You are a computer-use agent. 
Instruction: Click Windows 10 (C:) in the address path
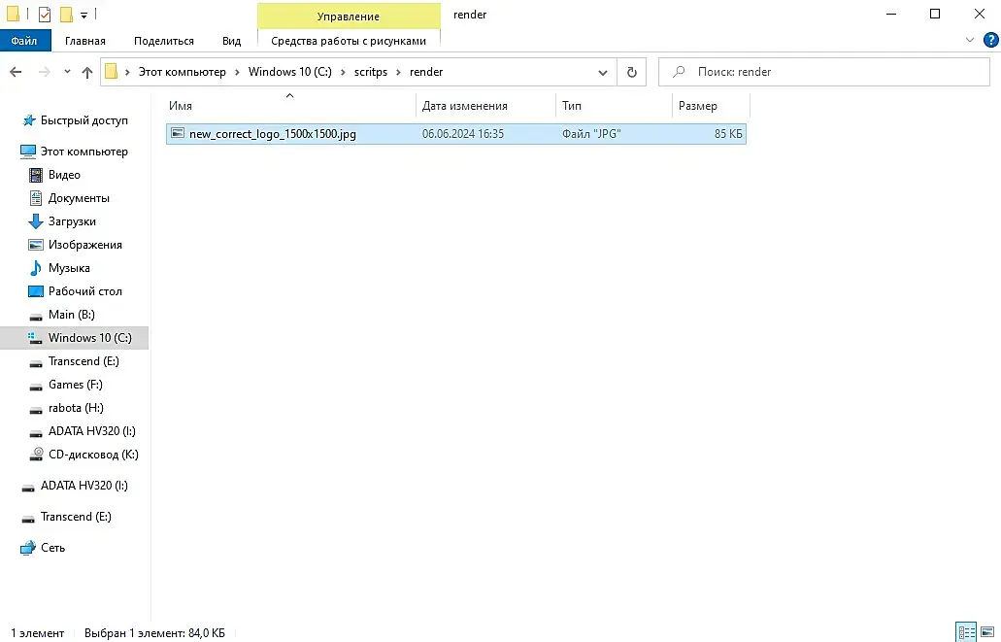coord(290,72)
